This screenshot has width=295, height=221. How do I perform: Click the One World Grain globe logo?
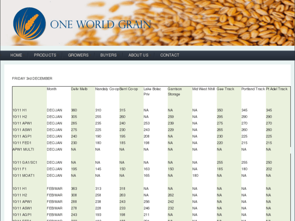29,24
